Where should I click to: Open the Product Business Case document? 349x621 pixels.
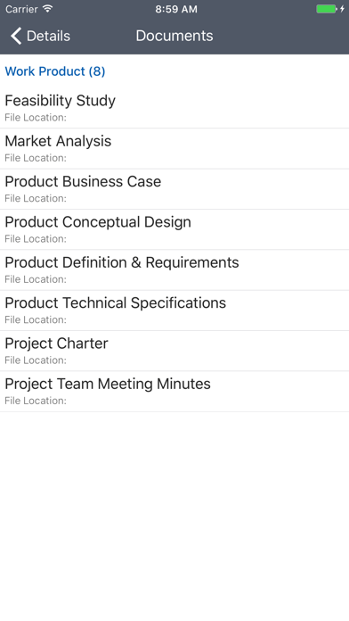pyautogui.click(x=174, y=189)
